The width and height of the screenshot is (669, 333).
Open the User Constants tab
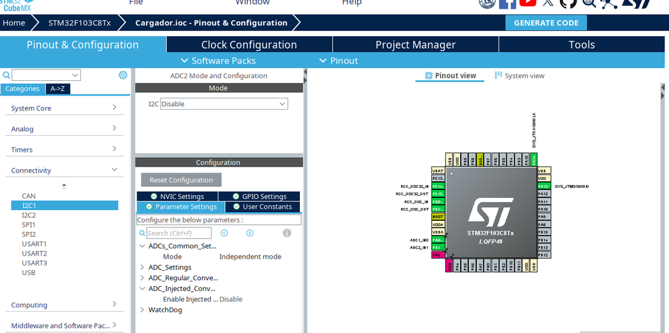coord(263,207)
